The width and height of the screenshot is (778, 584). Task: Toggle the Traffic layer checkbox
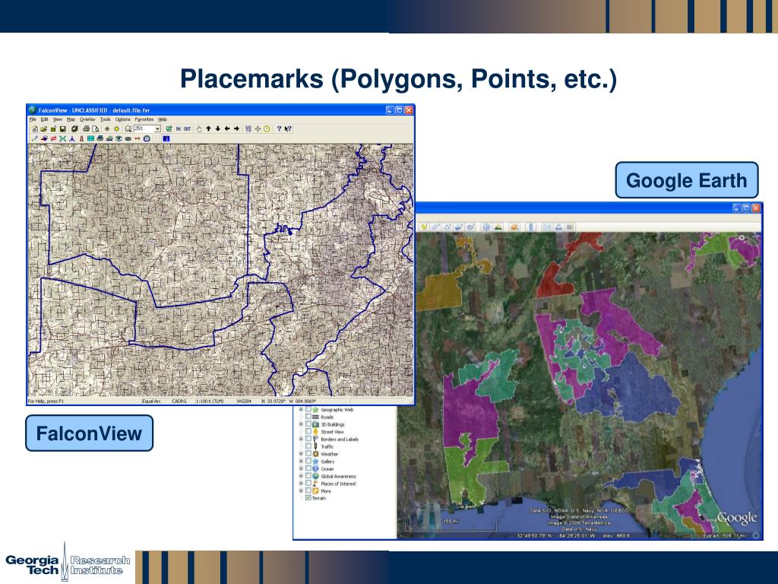[x=308, y=446]
